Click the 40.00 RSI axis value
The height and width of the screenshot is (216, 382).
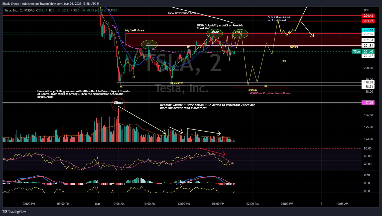coord(368,164)
